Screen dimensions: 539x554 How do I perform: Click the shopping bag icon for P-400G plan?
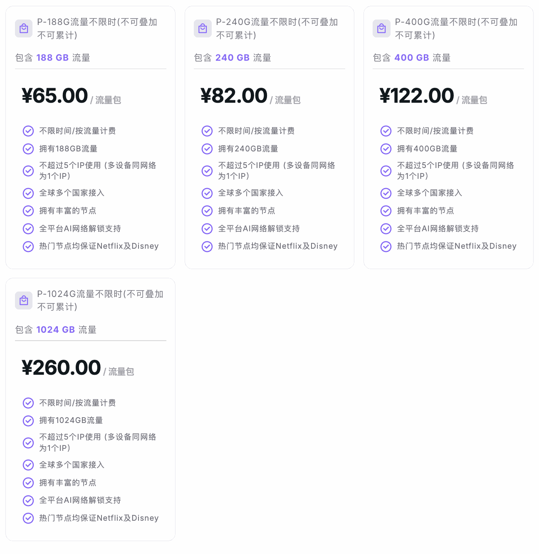(381, 29)
